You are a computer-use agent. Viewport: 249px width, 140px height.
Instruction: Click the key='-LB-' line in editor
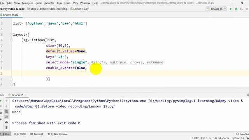coord(57,57)
